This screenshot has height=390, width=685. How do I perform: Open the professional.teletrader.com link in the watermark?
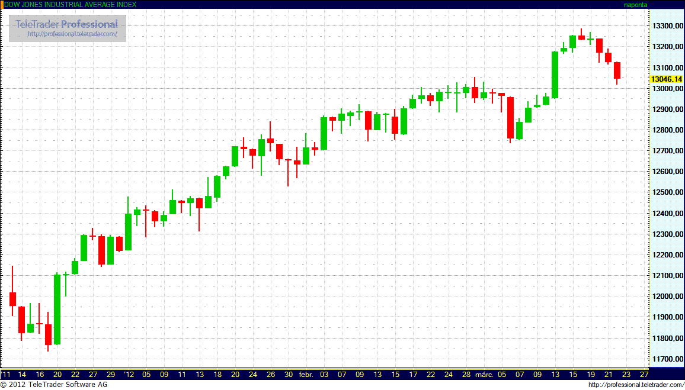(76, 34)
